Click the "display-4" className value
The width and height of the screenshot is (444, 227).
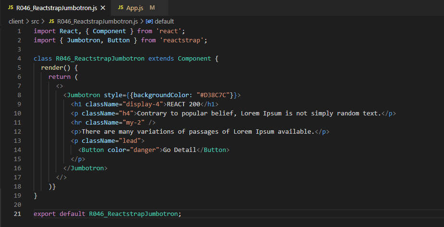click(x=143, y=104)
